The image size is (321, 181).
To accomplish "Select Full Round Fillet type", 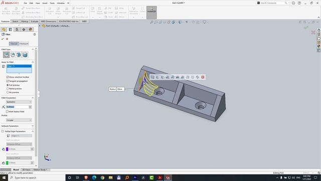I will [x=25, y=55].
